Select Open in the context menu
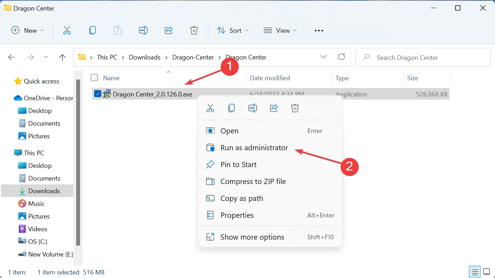The height and width of the screenshot is (278, 495). point(270,131)
